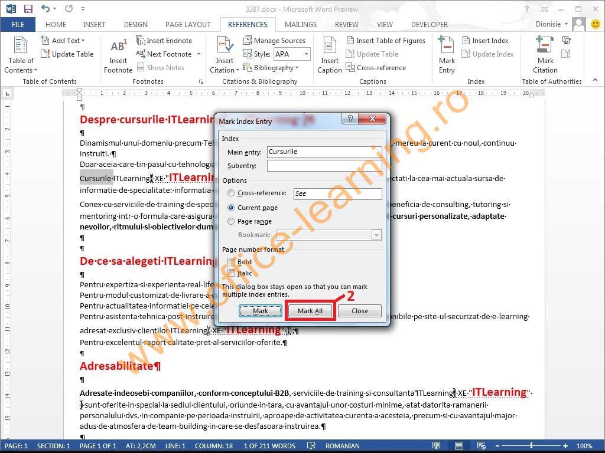
Task: Click Update Index
Action: pos(488,54)
